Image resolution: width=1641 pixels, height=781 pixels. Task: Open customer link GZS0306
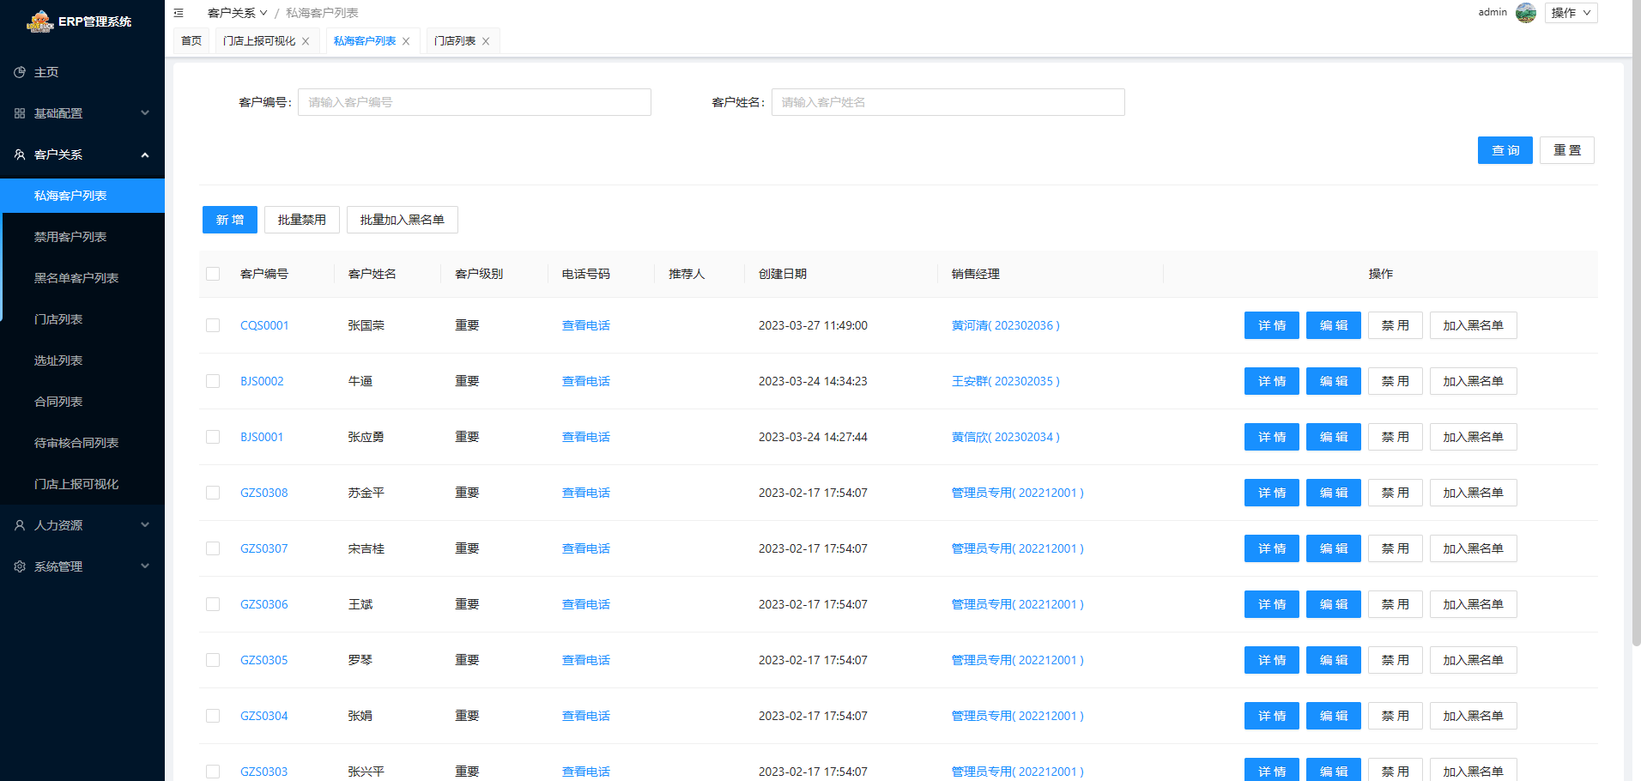pyautogui.click(x=264, y=604)
